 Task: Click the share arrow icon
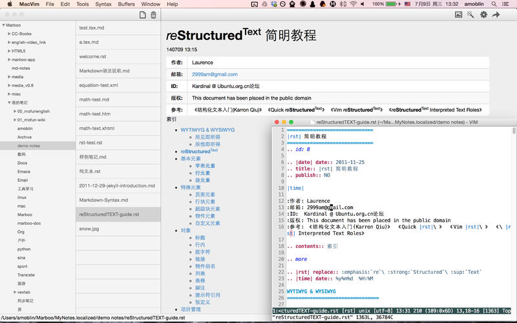click(496, 14)
